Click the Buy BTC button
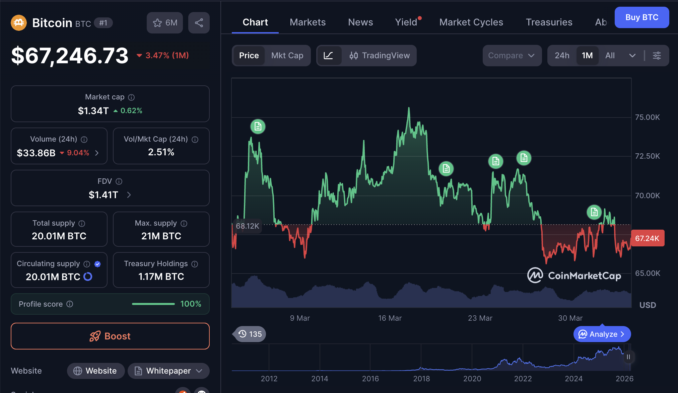678x393 pixels. 641,17
